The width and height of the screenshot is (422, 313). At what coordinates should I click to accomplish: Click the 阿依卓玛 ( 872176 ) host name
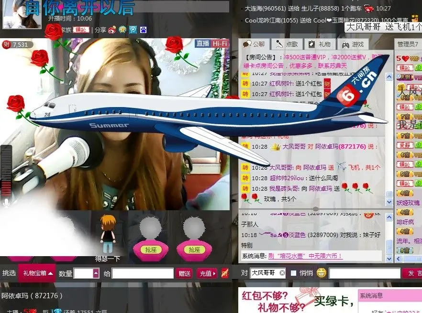(32, 296)
